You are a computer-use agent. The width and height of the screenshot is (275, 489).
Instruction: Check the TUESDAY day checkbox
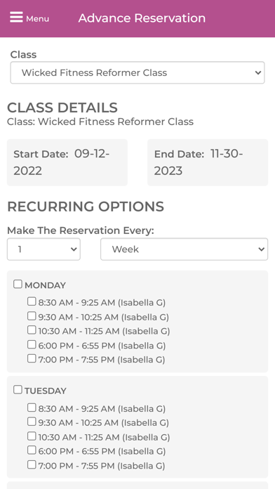coord(18,389)
